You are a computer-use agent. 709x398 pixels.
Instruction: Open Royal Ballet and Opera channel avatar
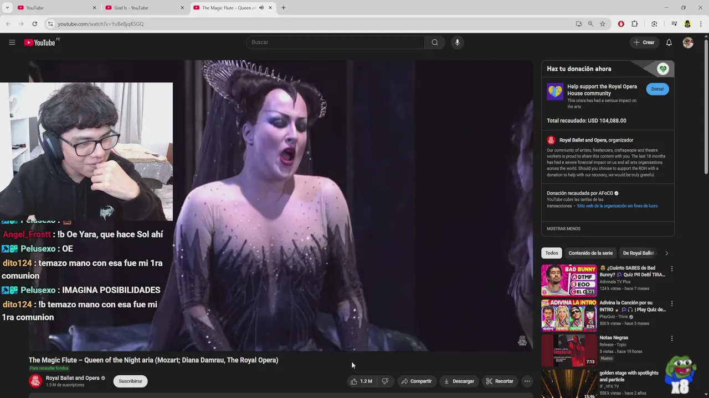(35, 381)
